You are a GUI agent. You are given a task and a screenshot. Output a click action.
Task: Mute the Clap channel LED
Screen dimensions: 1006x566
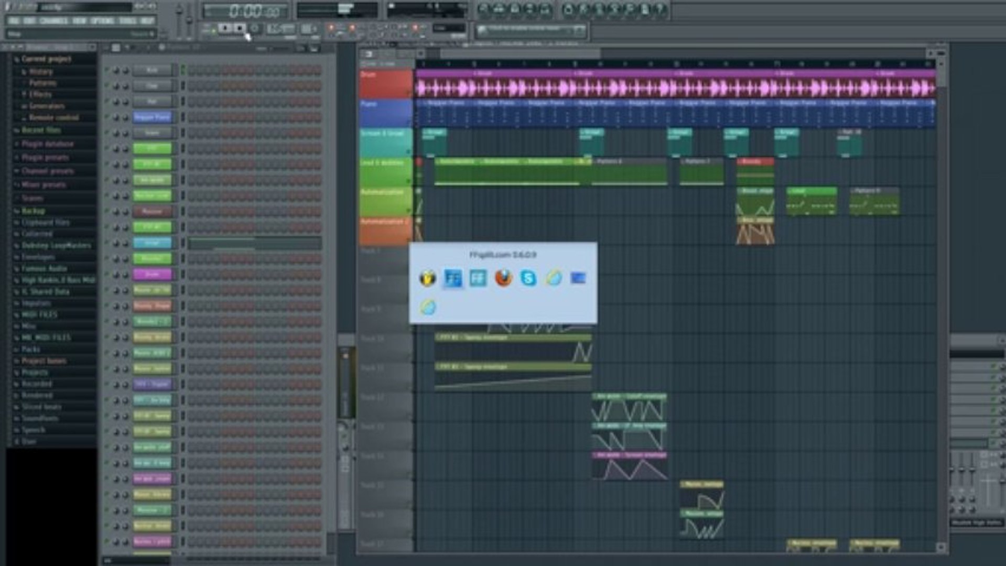(107, 86)
